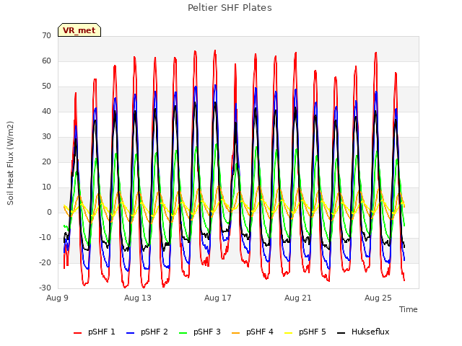The height and width of the screenshot is (346, 462).
Task: Toggle Hukseflux legend entry
Action: tap(363, 332)
